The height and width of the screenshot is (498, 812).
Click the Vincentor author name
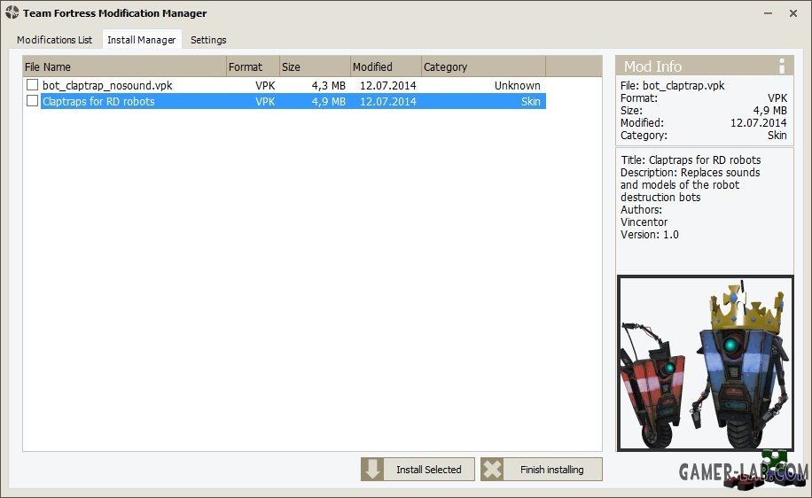[x=644, y=222]
